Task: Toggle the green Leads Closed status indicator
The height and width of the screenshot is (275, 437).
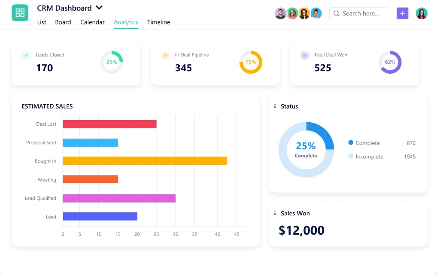Action: click(26, 55)
